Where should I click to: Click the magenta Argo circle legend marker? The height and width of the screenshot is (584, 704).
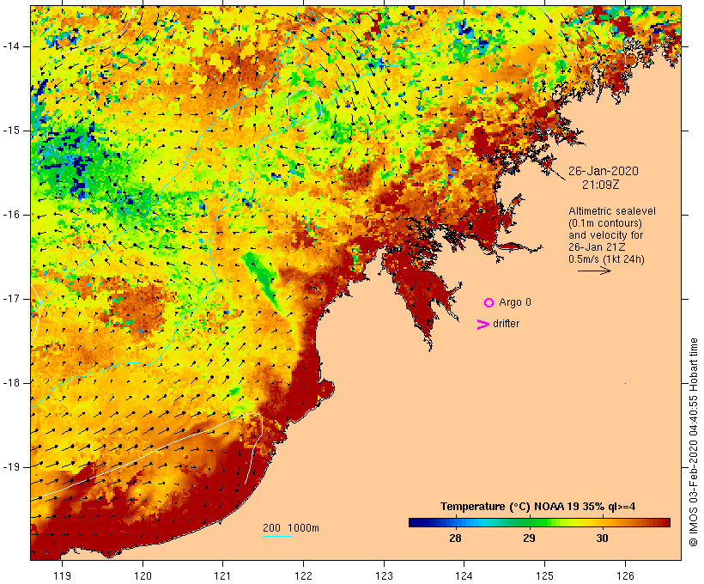pos(489,303)
